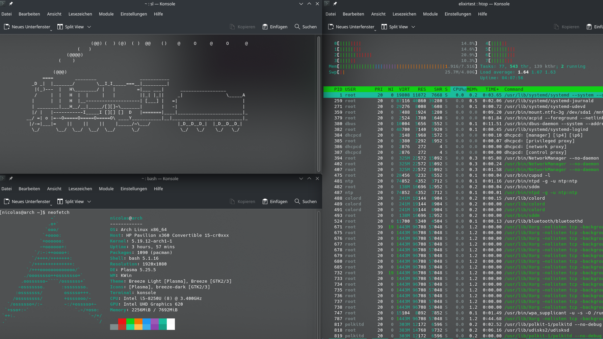Toggle the pin icon in htop window titlebar

pos(335,4)
